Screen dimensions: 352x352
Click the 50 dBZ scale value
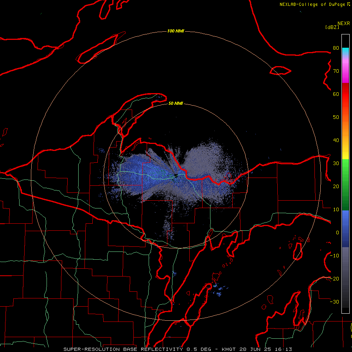point(336,117)
